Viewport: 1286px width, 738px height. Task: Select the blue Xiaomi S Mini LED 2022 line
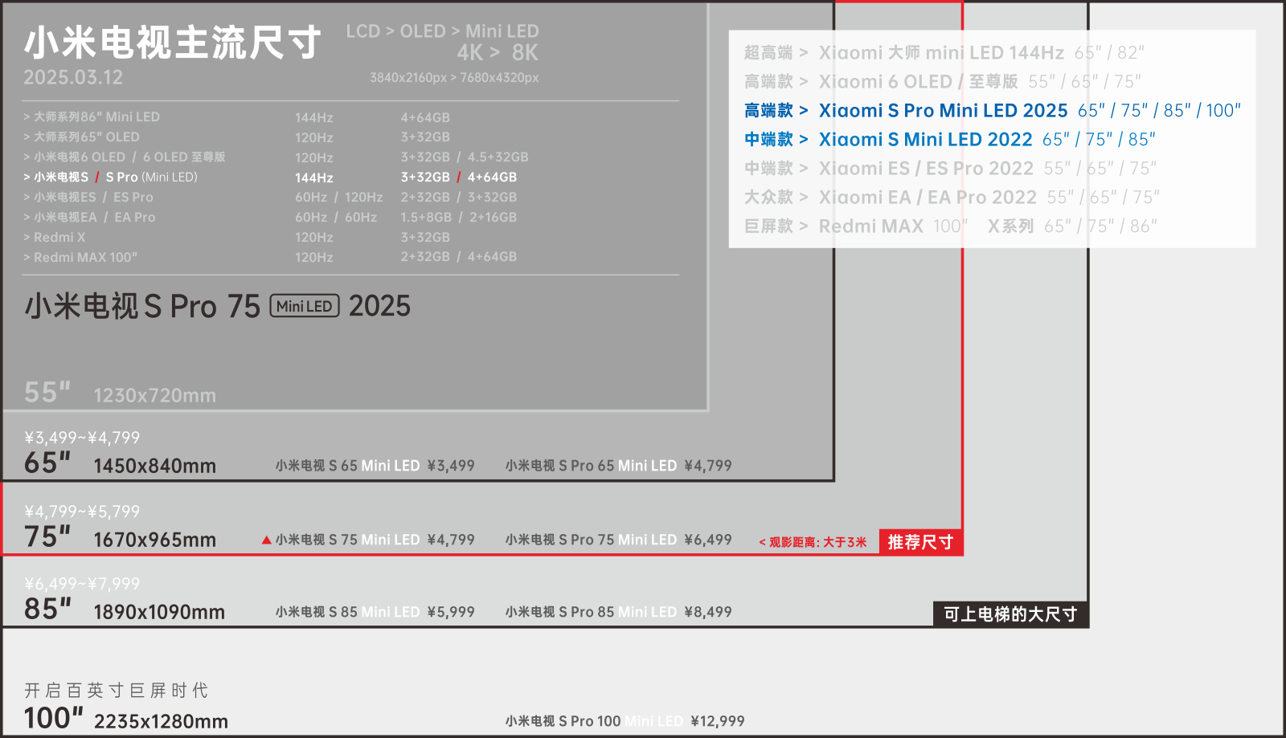click(x=950, y=140)
